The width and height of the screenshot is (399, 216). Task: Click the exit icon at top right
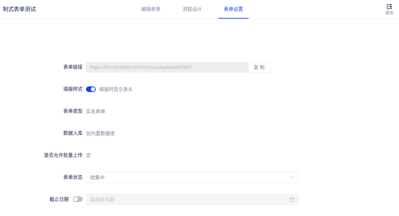pyautogui.click(x=389, y=7)
